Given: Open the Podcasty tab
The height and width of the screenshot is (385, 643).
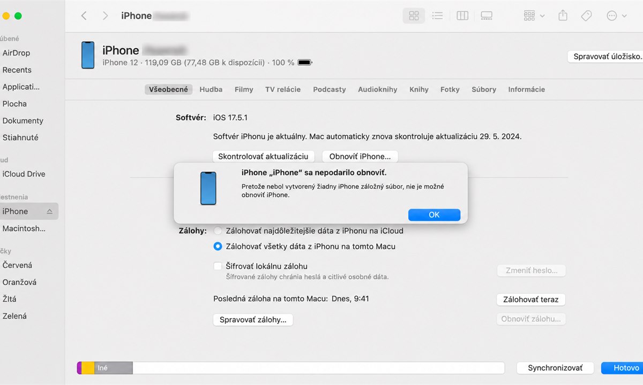Looking at the screenshot, I should (x=330, y=89).
